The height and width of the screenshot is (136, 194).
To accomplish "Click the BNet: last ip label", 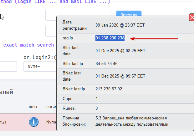I will (x=74, y=89).
